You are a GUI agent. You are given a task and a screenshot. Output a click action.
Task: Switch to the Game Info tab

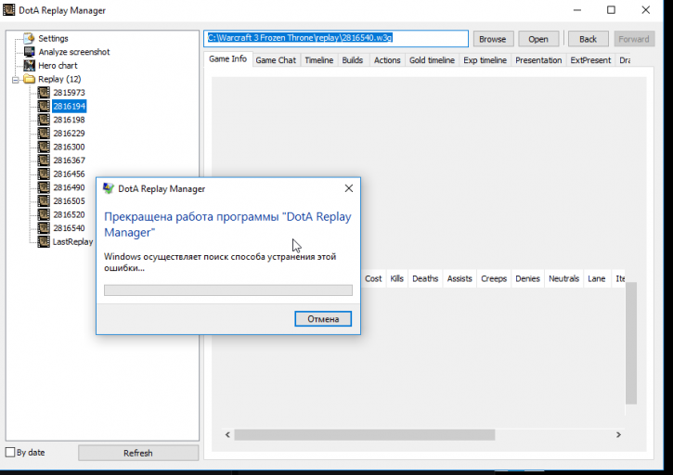[x=227, y=59]
